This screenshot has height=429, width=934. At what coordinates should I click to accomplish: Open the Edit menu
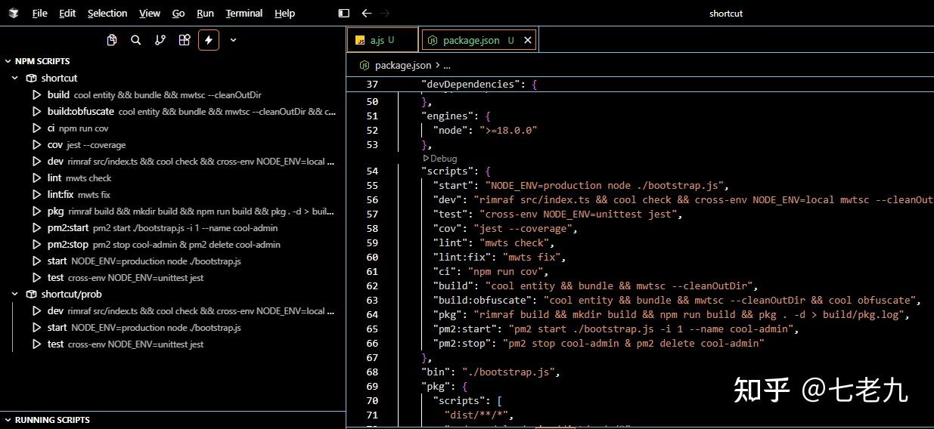pos(67,13)
